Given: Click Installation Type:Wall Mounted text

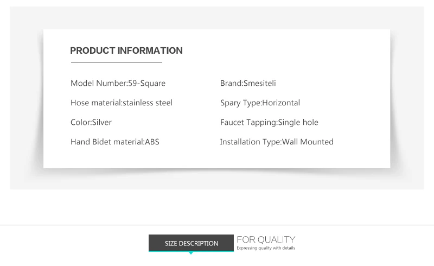Looking at the screenshot, I should 277,142.
